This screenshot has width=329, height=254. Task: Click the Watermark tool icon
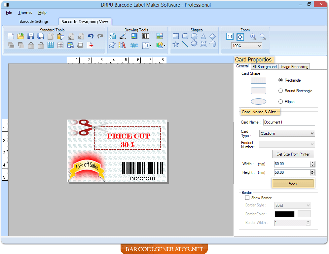[x=134, y=45]
